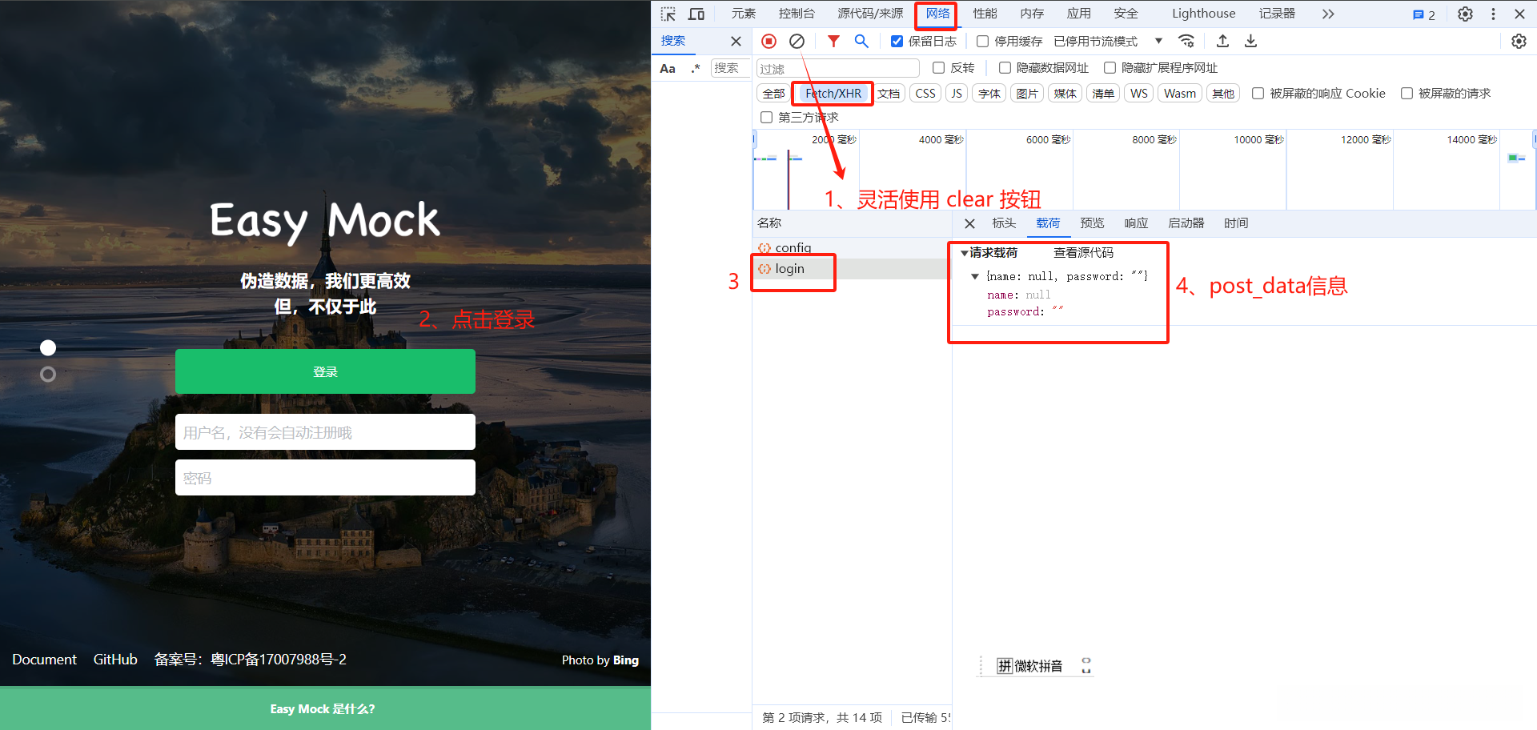
Task: Open the Lighthouse tab
Action: pyautogui.click(x=1203, y=14)
